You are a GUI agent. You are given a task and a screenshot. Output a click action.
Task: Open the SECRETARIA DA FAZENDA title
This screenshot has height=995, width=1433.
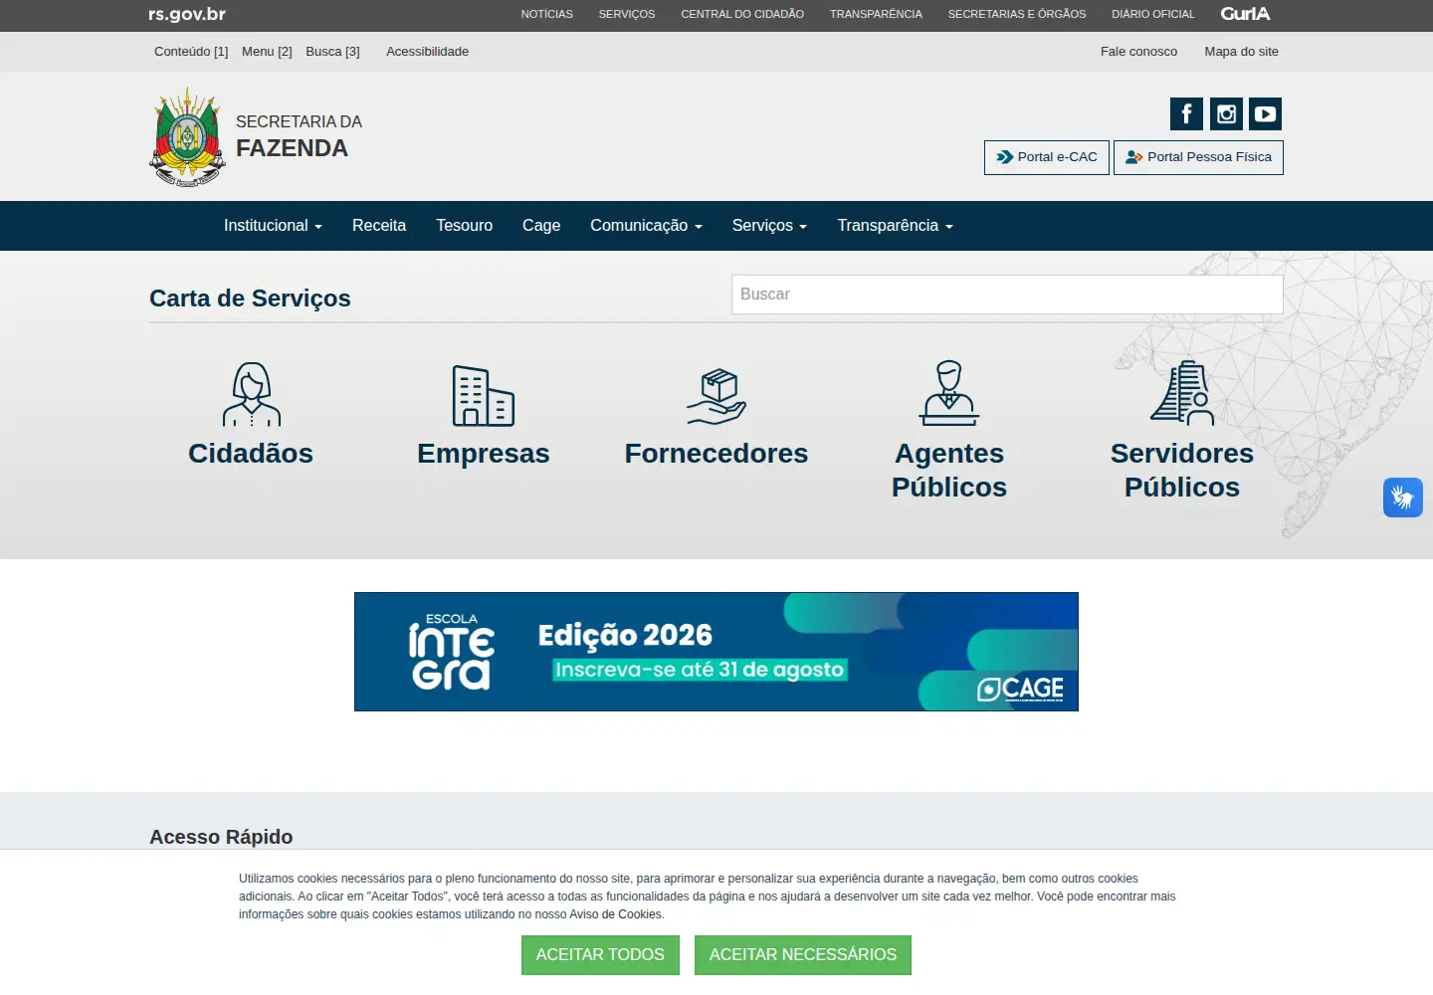(x=299, y=136)
